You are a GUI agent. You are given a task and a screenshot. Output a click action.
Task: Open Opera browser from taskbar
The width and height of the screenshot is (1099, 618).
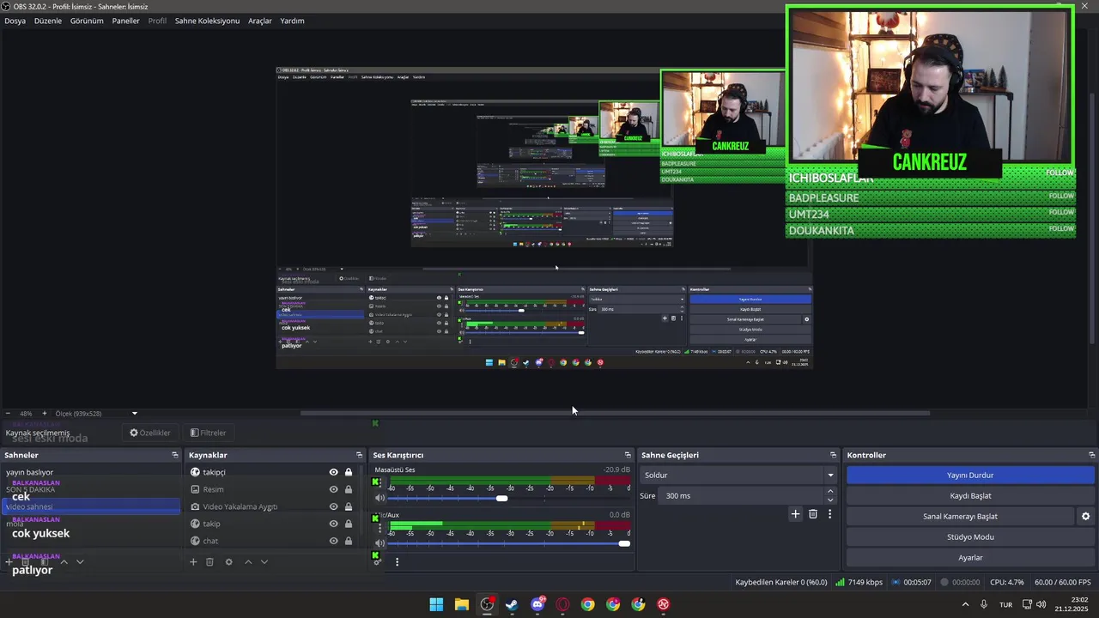(562, 604)
